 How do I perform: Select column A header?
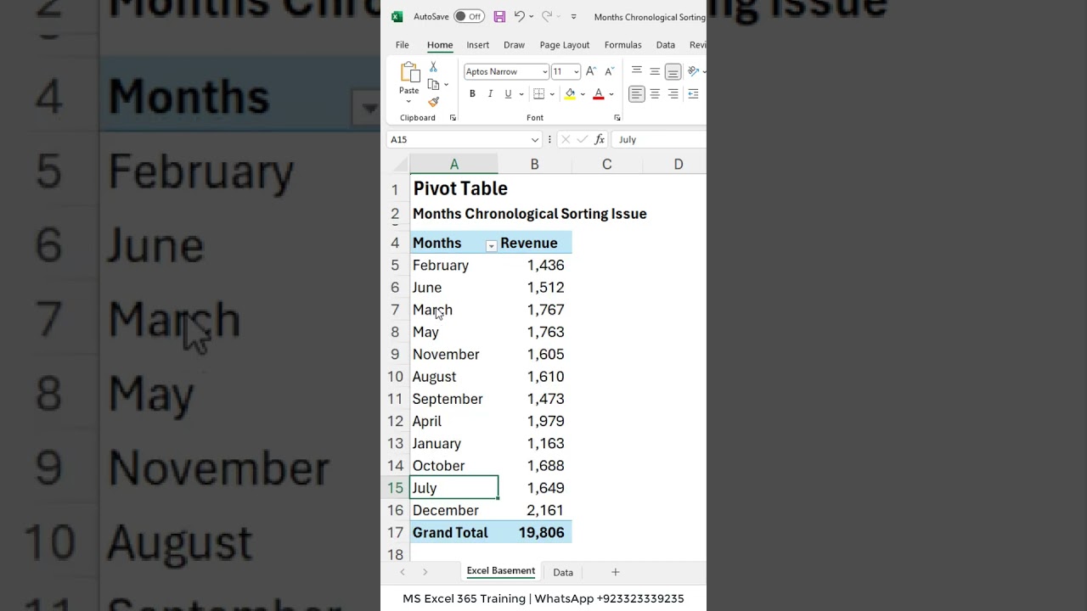(x=454, y=165)
